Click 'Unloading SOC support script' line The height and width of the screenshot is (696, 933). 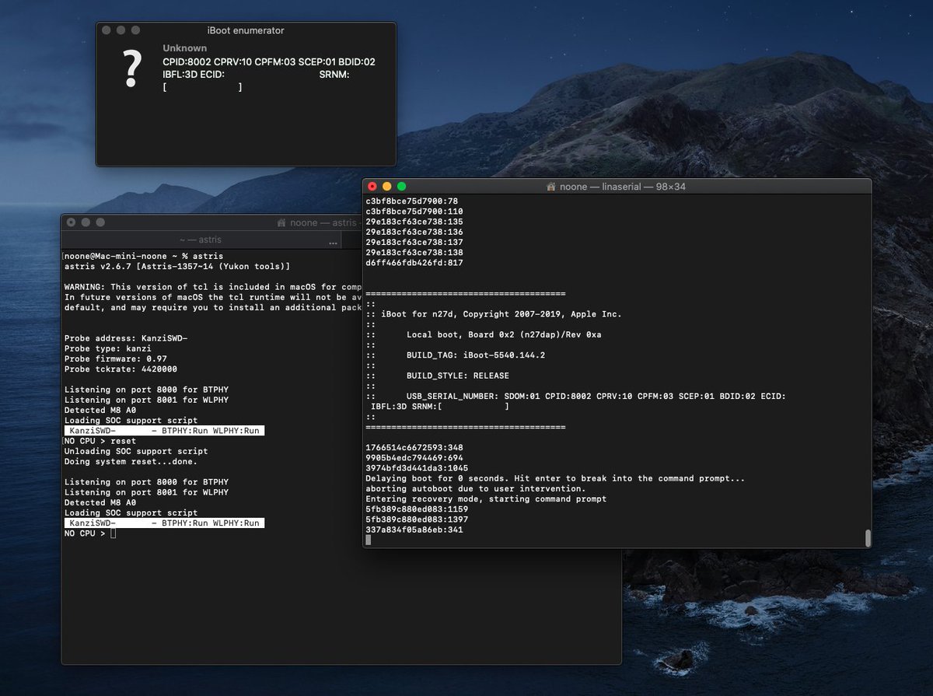tap(135, 451)
